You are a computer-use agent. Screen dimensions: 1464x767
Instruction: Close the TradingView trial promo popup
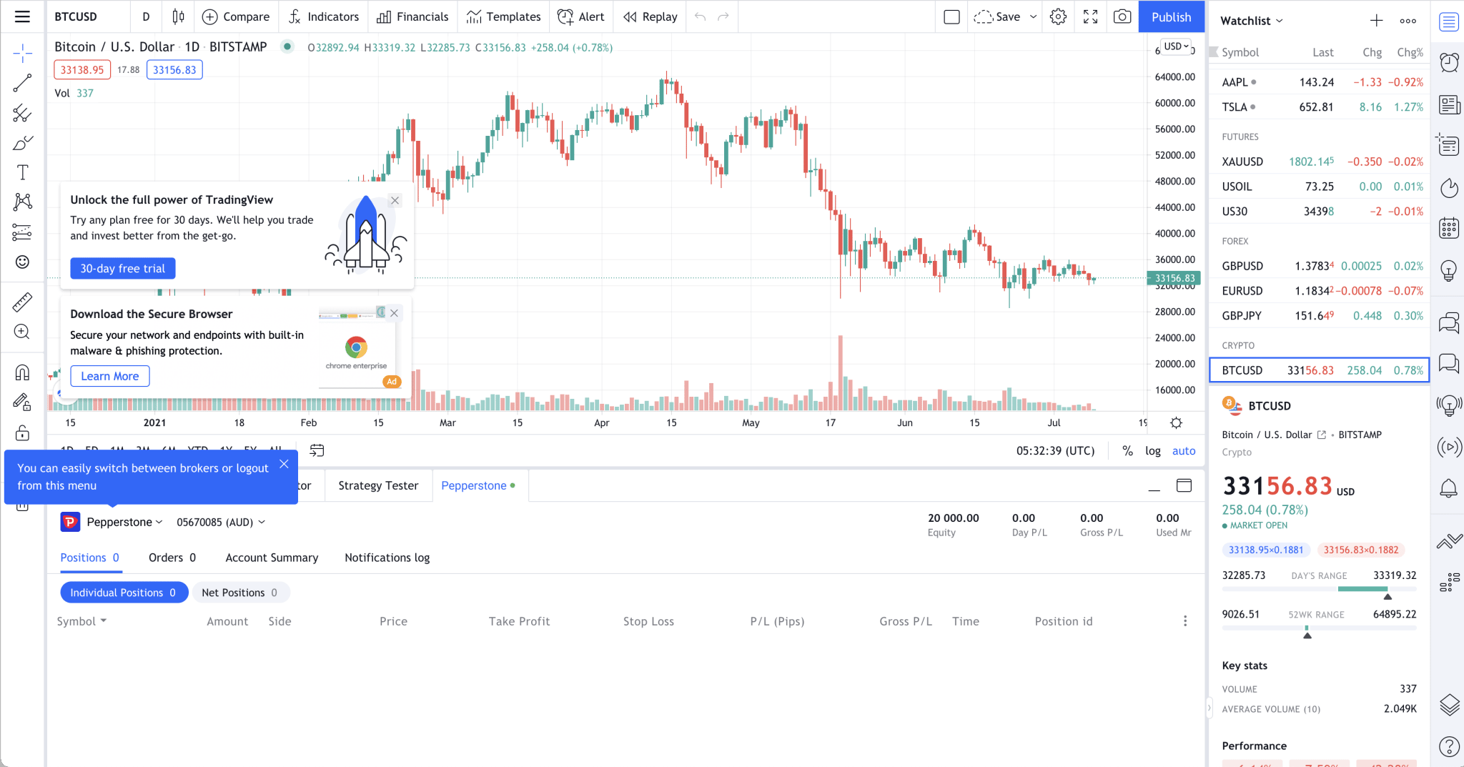pos(395,200)
